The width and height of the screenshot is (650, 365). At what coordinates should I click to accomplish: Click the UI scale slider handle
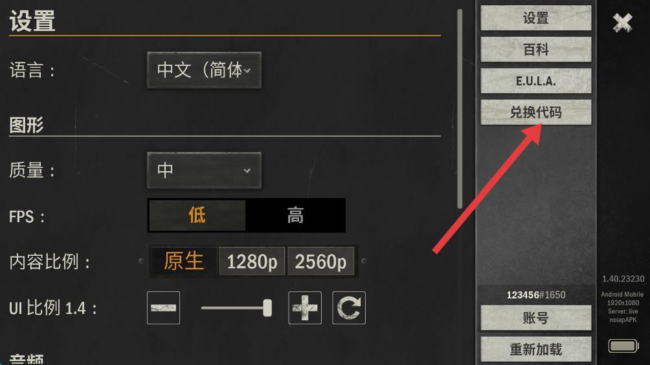pyautogui.click(x=267, y=308)
